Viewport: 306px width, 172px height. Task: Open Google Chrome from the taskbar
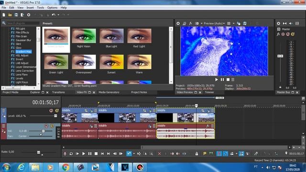pos(66,167)
